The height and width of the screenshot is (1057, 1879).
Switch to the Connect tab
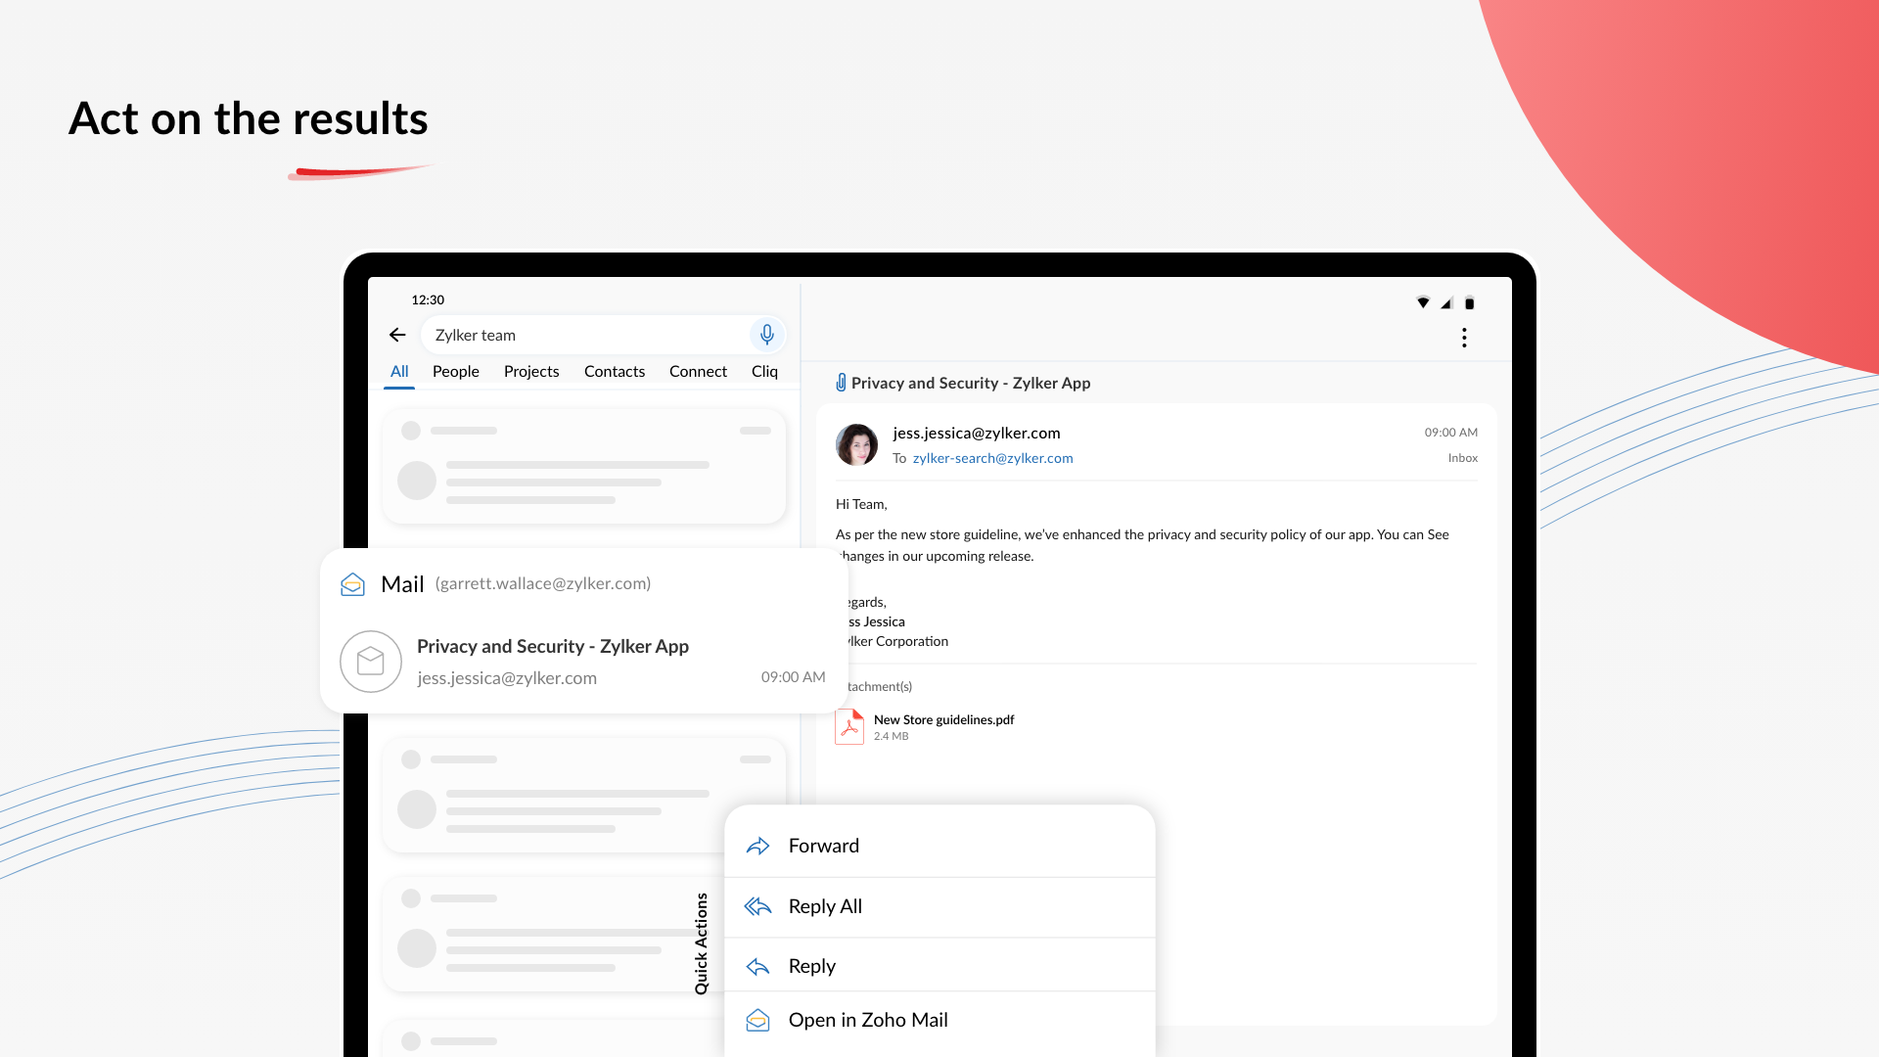[x=698, y=371]
